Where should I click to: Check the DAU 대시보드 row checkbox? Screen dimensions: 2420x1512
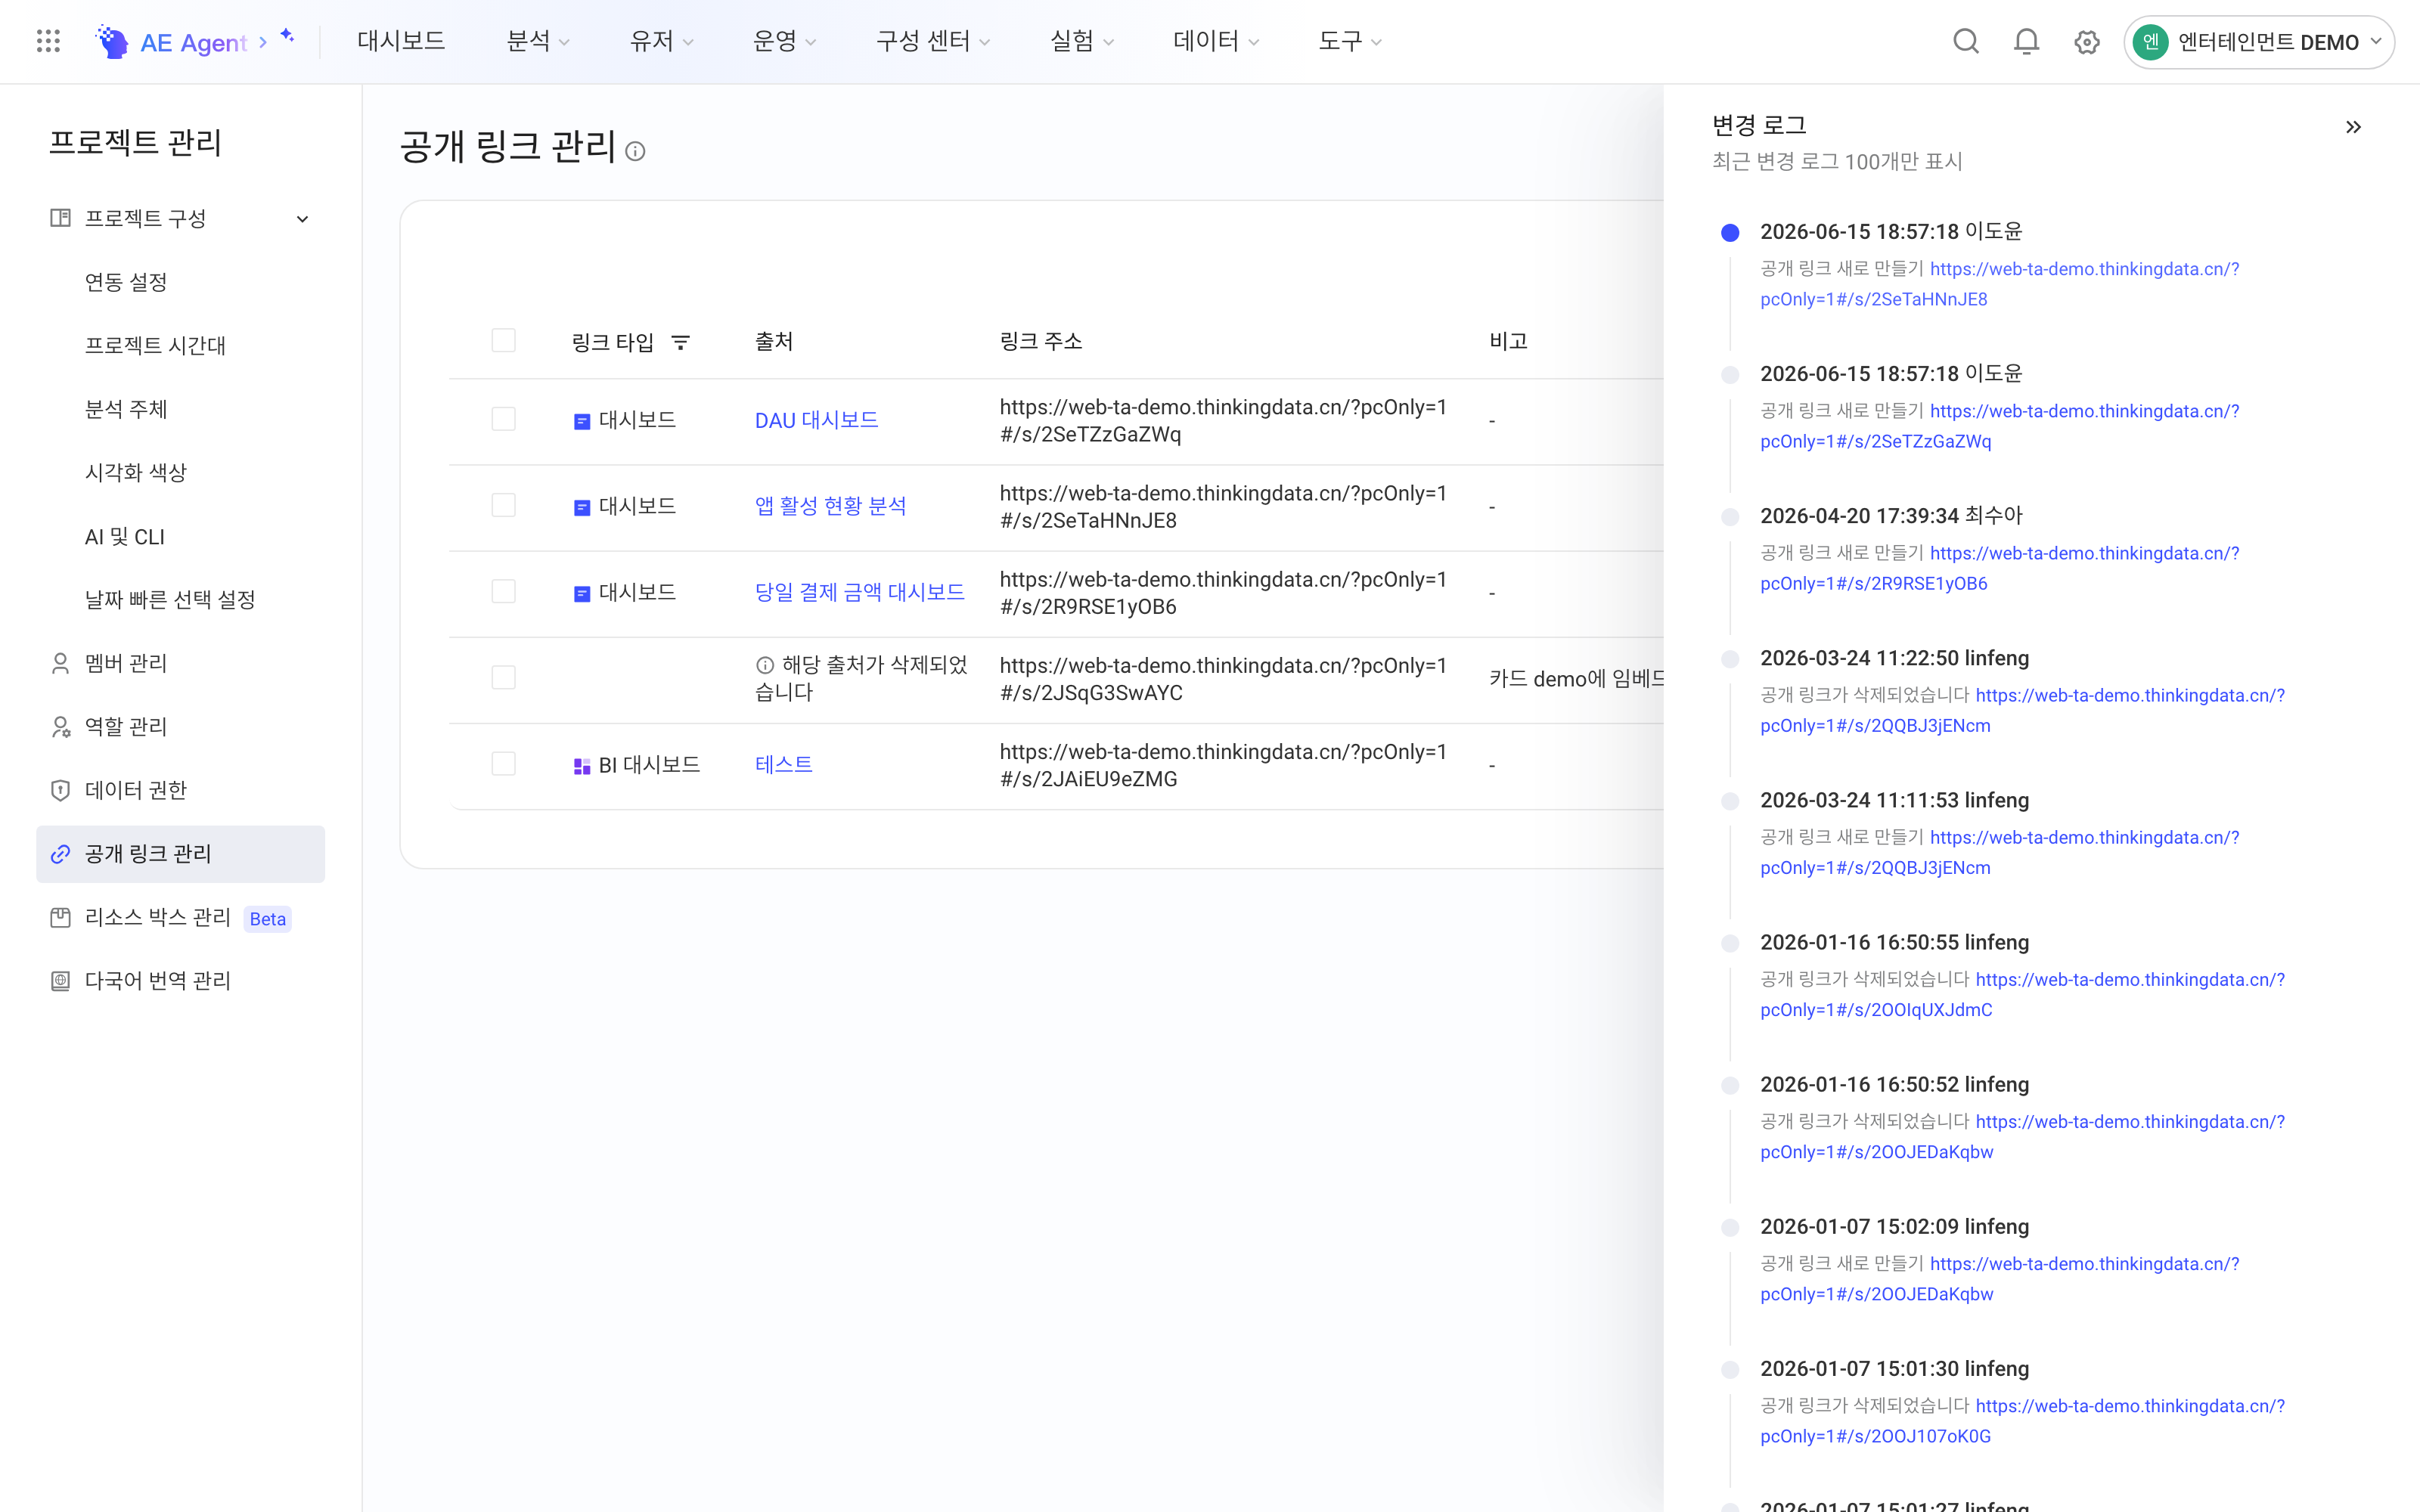[x=504, y=419]
